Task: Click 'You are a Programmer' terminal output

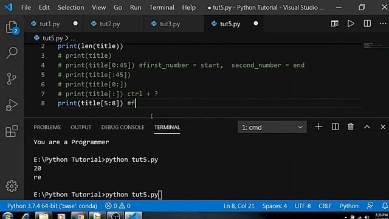Action: pos(71,142)
